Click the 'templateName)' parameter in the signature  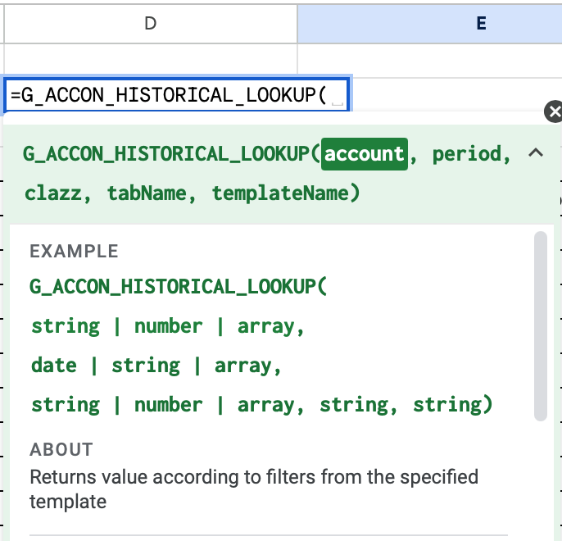click(286, 193)
